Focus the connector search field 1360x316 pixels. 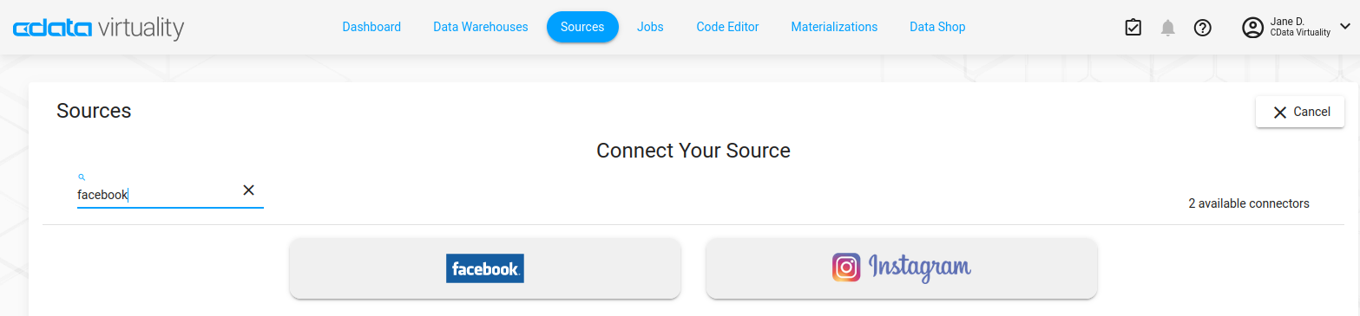click(157, 195)
